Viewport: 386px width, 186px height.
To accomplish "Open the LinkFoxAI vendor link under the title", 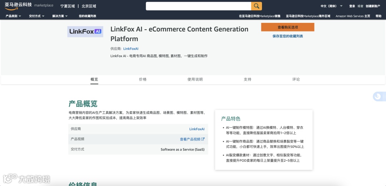I will coord(131,49).
